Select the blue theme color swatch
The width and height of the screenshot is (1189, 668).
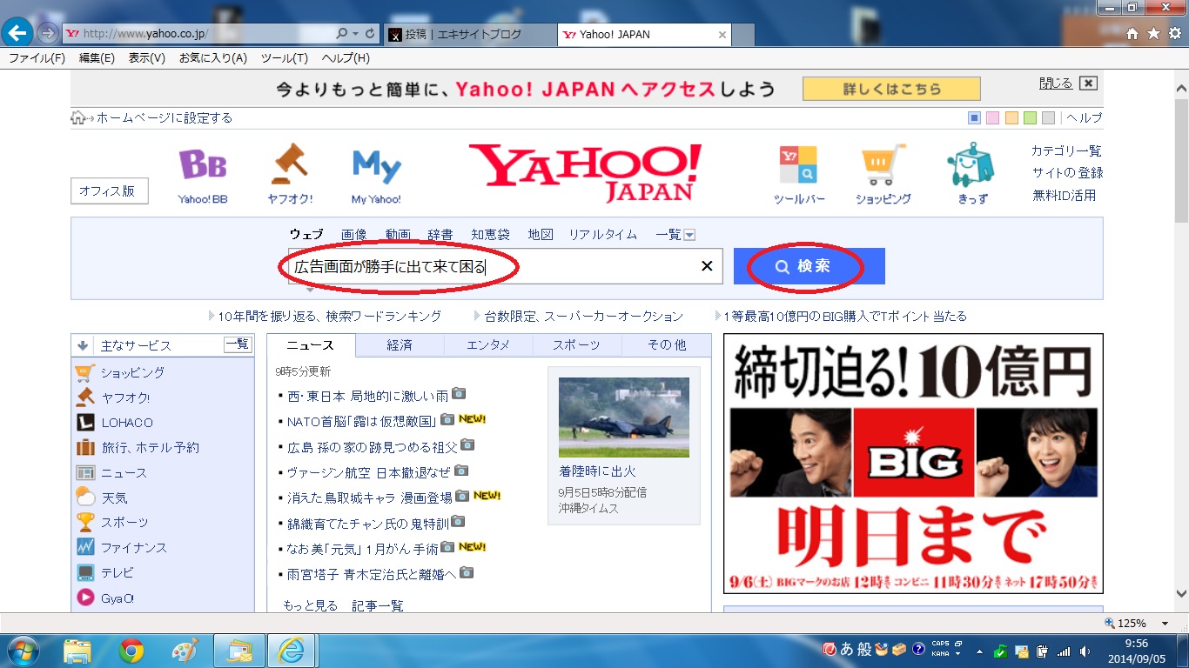click(x=975, y=118)
